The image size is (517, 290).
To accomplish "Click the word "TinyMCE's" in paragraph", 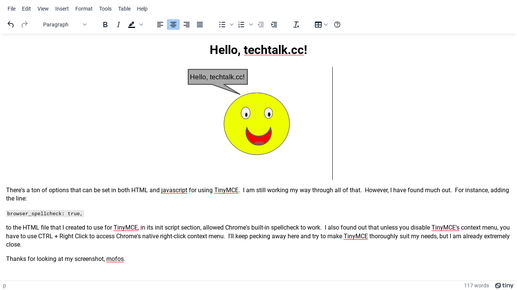I will [x=445, y=228].
